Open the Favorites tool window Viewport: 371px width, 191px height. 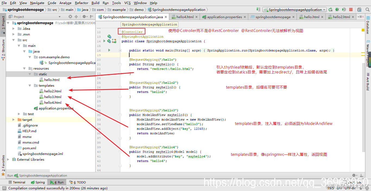[3, 165]
